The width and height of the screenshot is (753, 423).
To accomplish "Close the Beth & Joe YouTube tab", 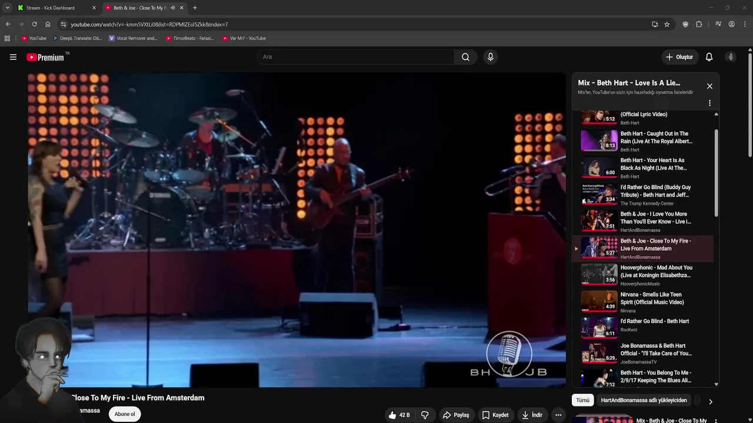I will [181, 8].
